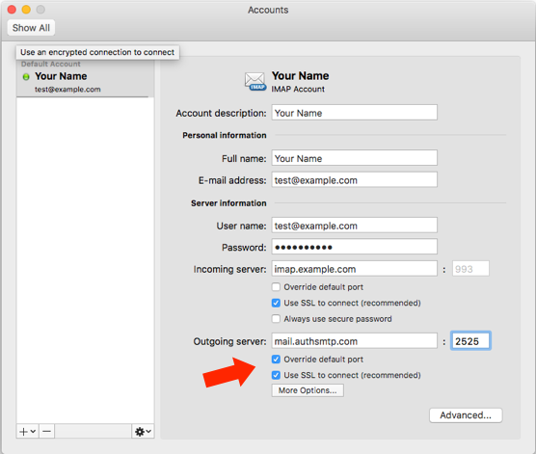The width and height of the screenshot is (536, 454).
Task: Click the User name field
Action: pos(354,226)
